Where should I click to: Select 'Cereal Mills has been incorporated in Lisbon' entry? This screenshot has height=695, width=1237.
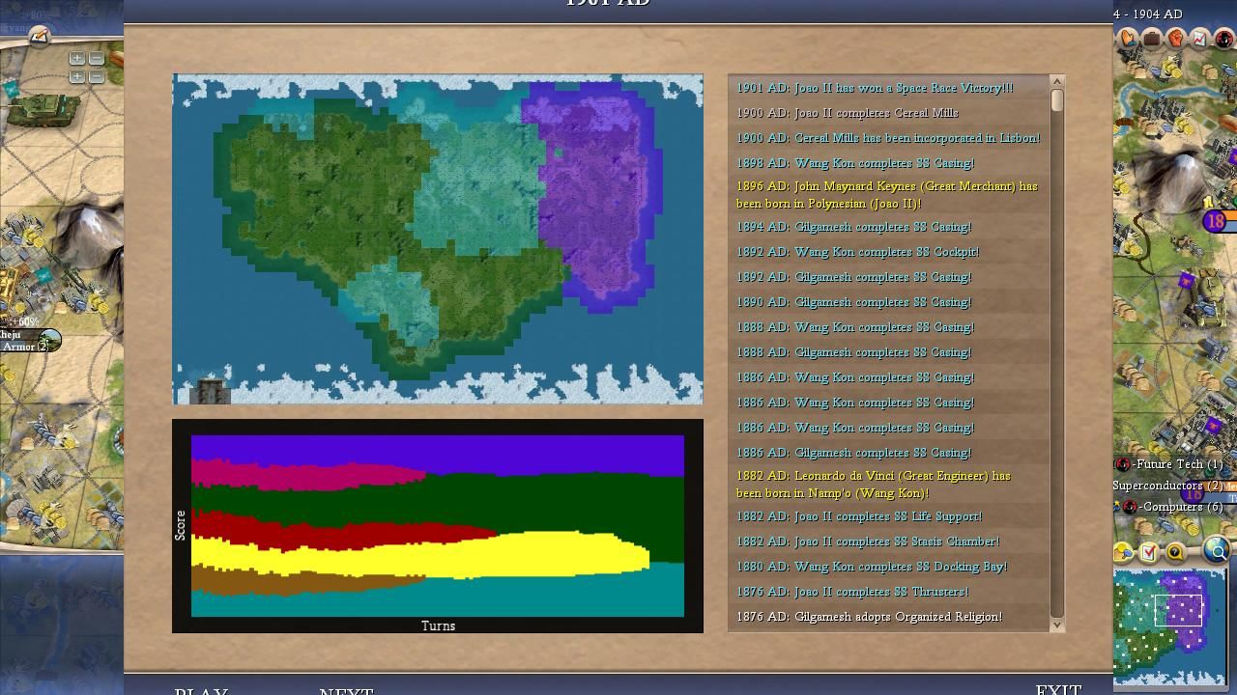coord(888,138)
